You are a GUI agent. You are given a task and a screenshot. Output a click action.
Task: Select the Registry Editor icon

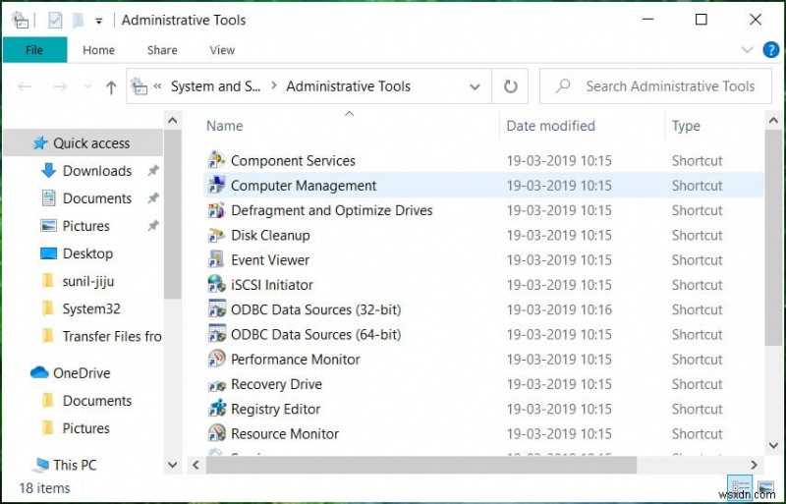[x=217, y=409]
